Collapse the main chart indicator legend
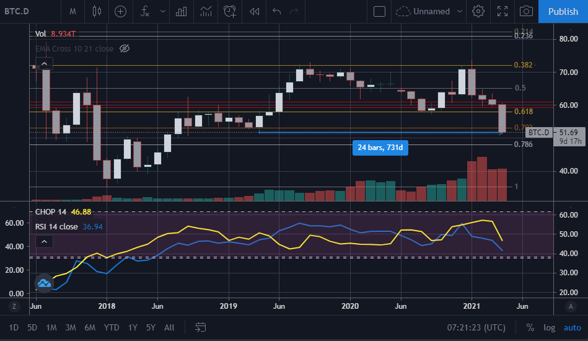The height and width of the screenshot is (341, 588). tap(44, 63)
